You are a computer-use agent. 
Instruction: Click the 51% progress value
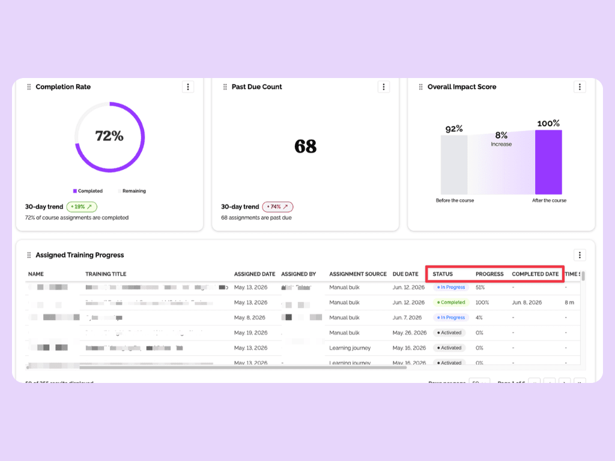[480, 288]
